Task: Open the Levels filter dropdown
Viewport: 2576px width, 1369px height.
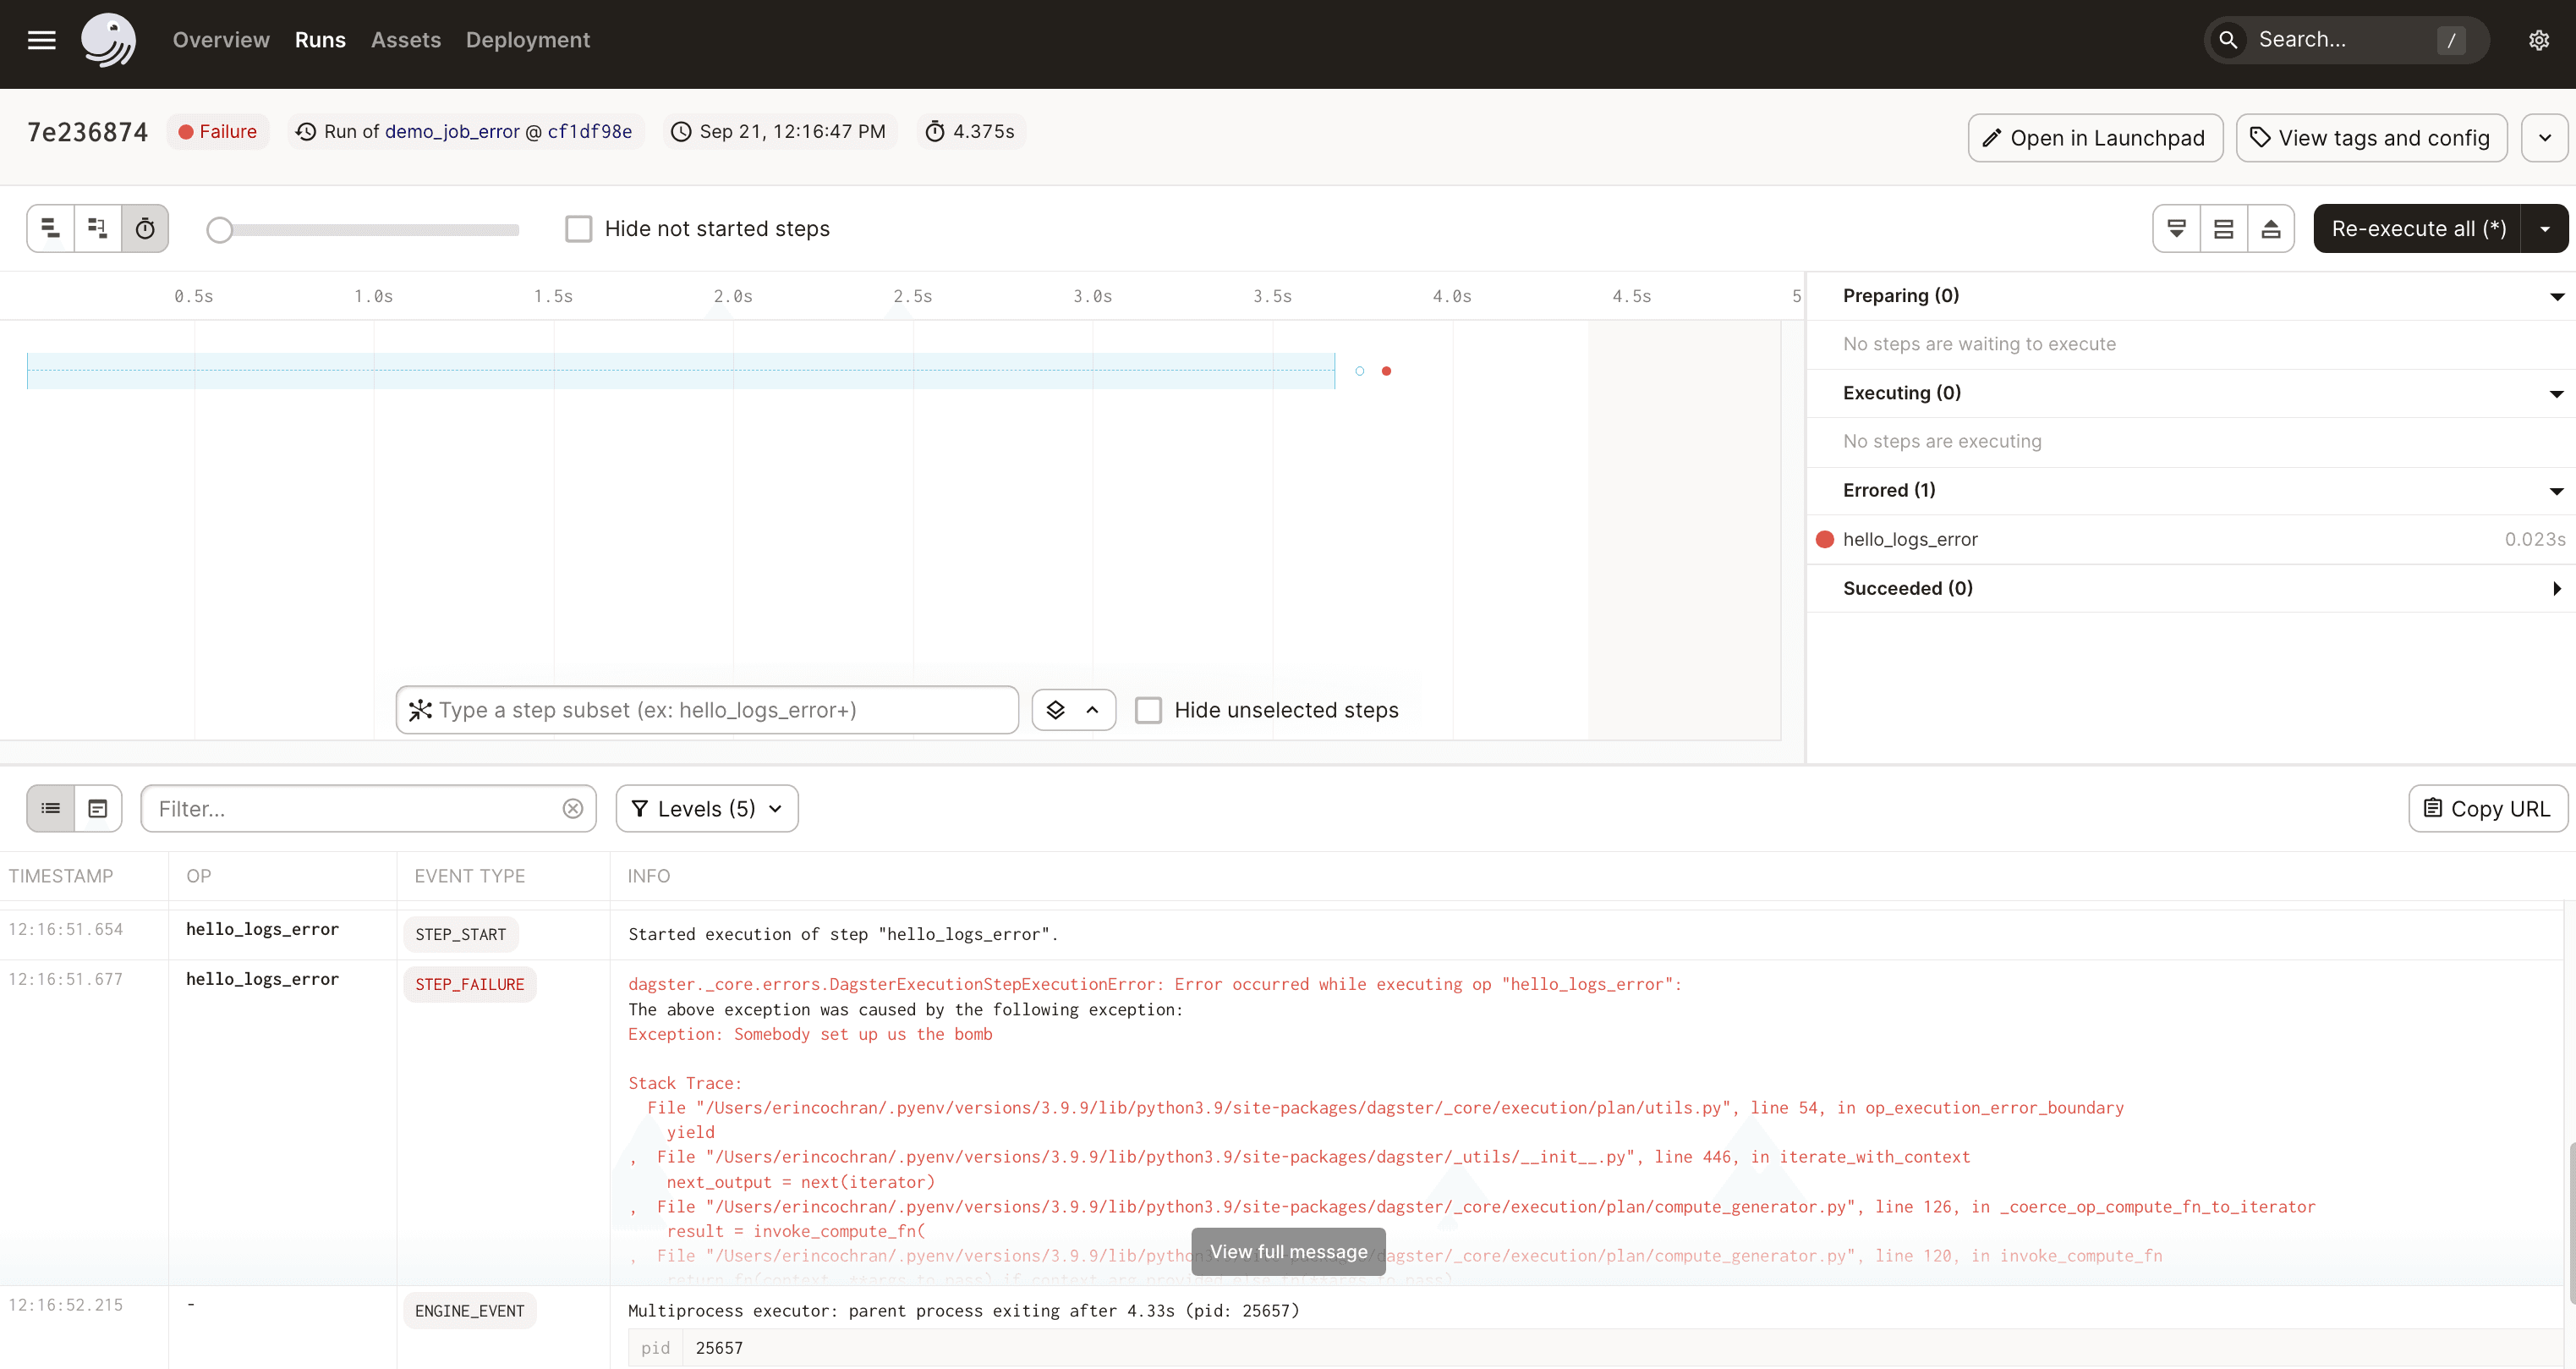Action: click(x=706, y=807)
